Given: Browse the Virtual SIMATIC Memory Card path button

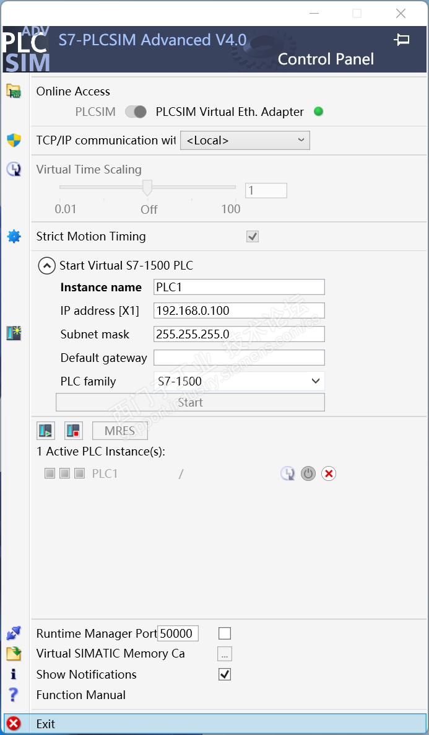Looking at the screenshot, I should point(225,654).
